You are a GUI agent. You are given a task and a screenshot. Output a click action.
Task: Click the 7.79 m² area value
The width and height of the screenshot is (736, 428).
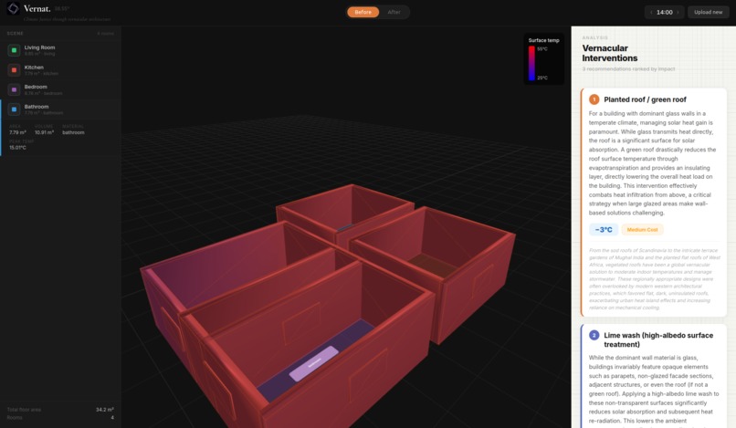[x=17, y=132]
